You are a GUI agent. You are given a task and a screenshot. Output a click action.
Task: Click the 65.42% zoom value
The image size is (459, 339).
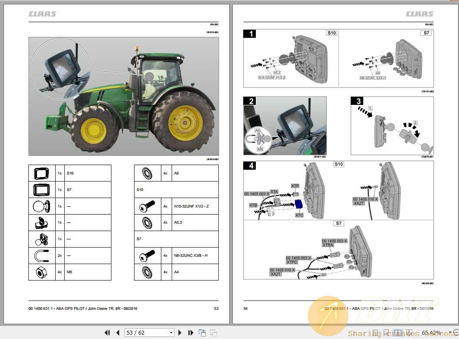coord(431,333)
